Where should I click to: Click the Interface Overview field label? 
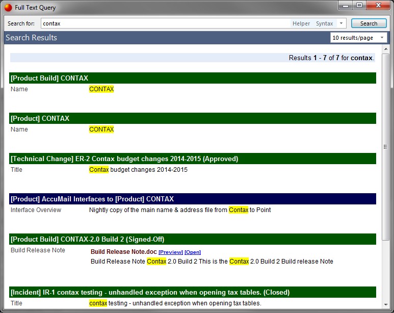pos(36,210)
